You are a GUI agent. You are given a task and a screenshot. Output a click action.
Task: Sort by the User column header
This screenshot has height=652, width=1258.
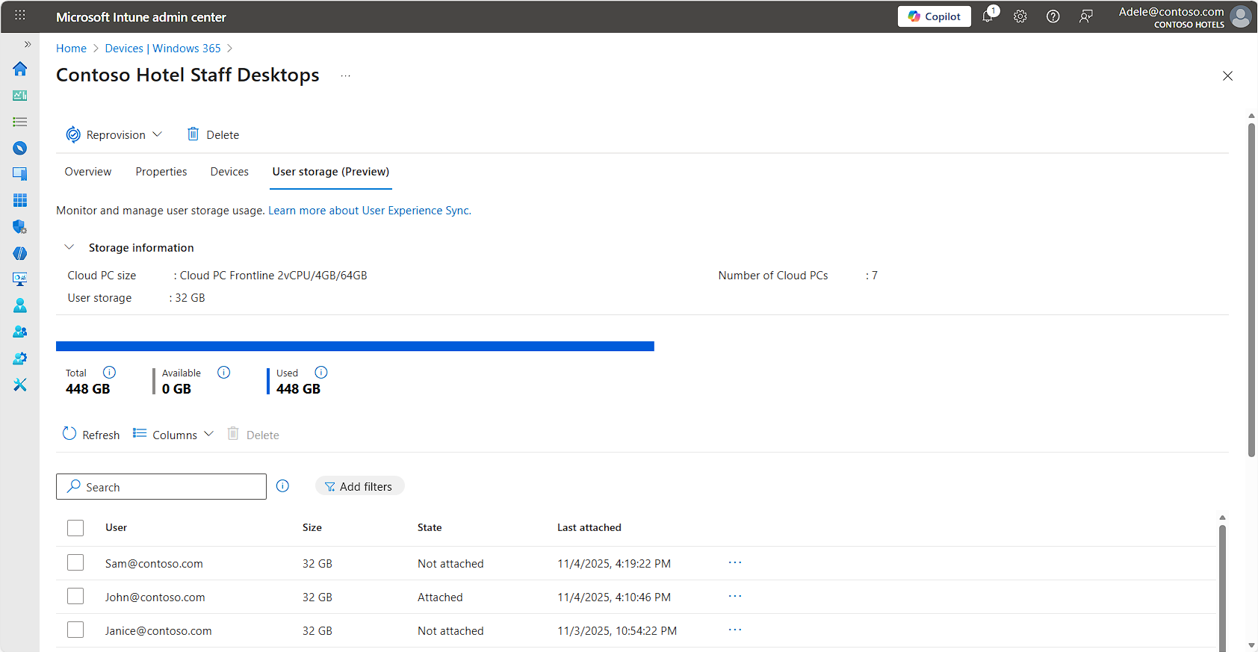point(117,528)
